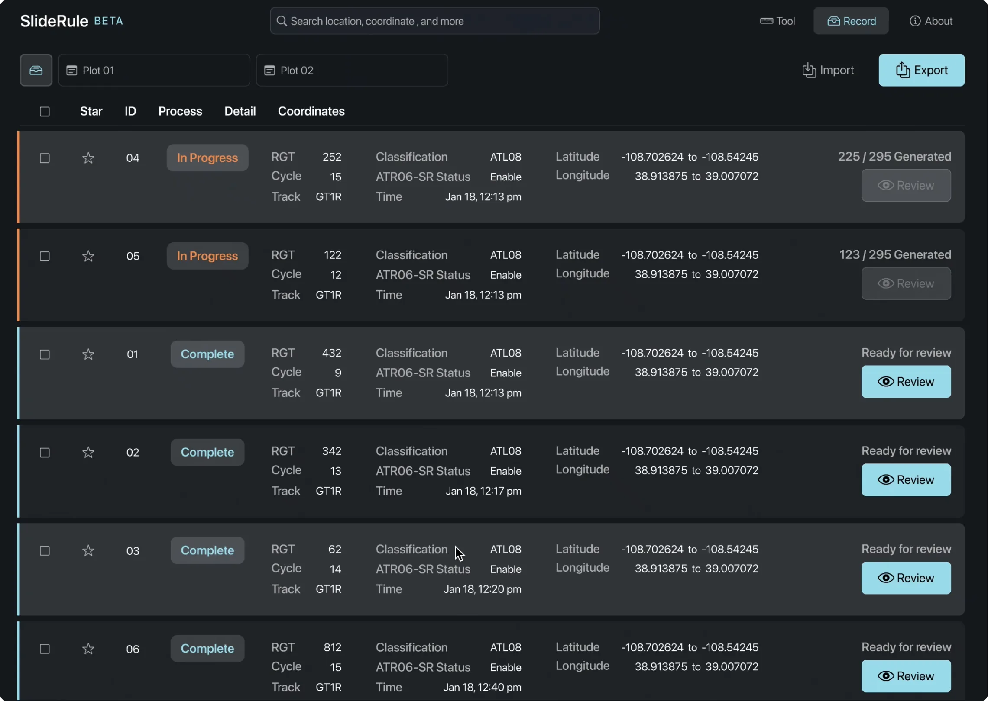Check the box for record 06

[45, 649]
